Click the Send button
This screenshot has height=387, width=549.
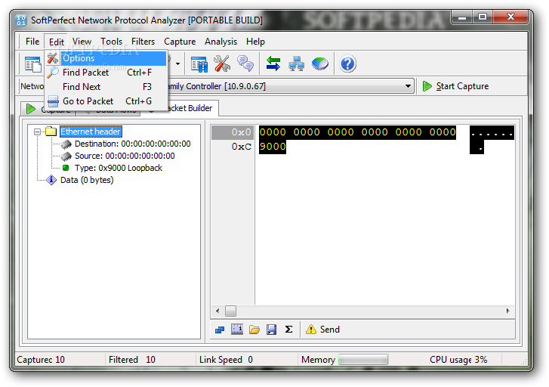coord(322,330)
